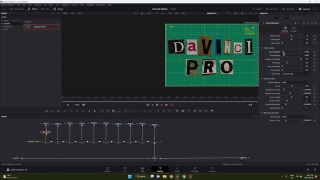Select the Camera Shake effect
Screen dimensions: 320x180
(41, 26)
